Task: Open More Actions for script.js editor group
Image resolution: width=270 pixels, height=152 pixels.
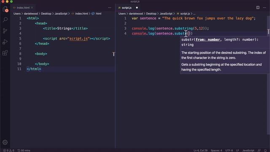Action: click(x=265, y=8)
